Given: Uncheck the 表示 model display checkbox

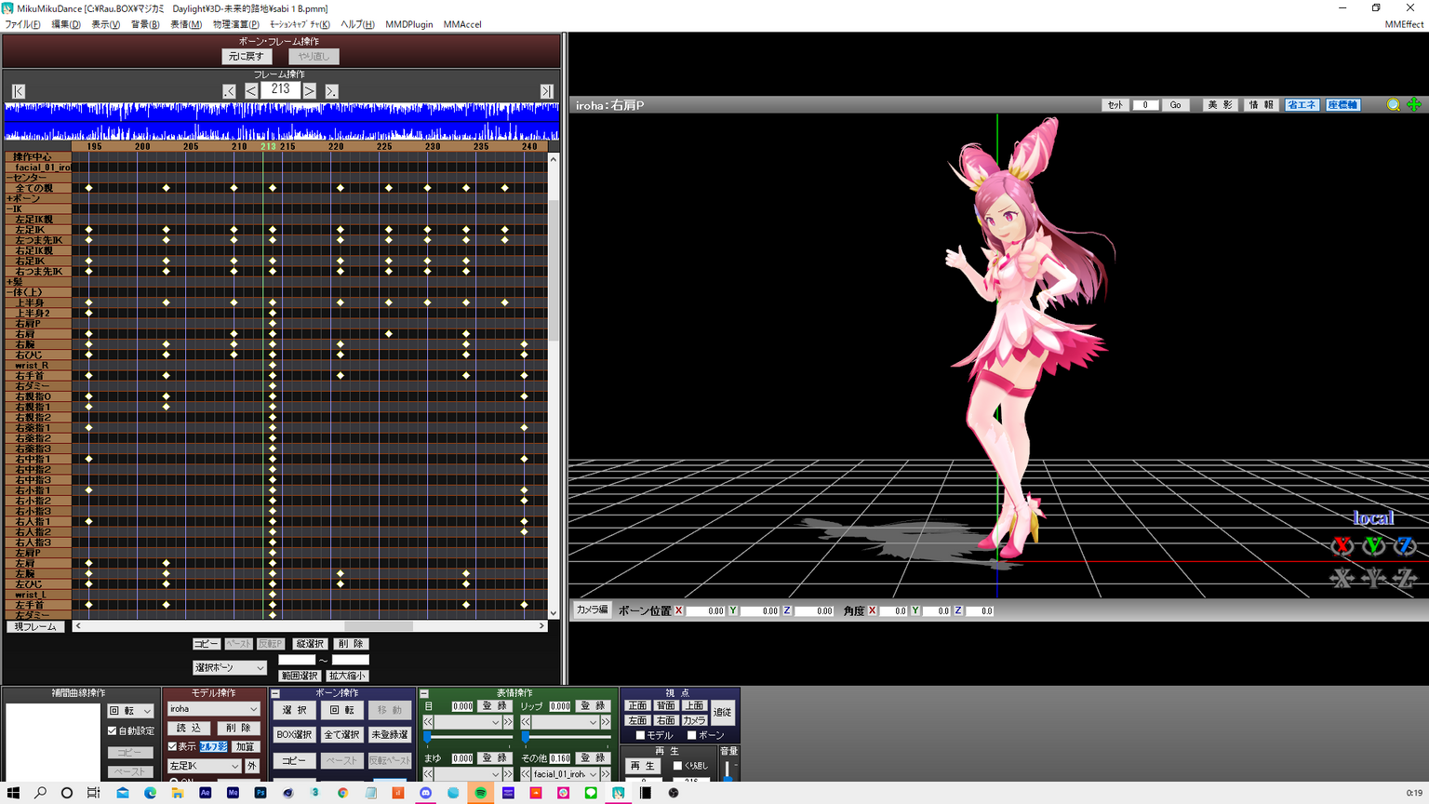Looking at the screenshot, I should pyautogui.click(x=173, y=746).
